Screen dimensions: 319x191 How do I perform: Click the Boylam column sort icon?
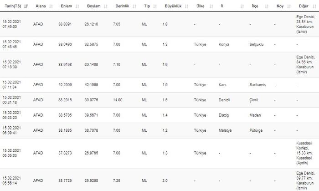click(106, 6)
